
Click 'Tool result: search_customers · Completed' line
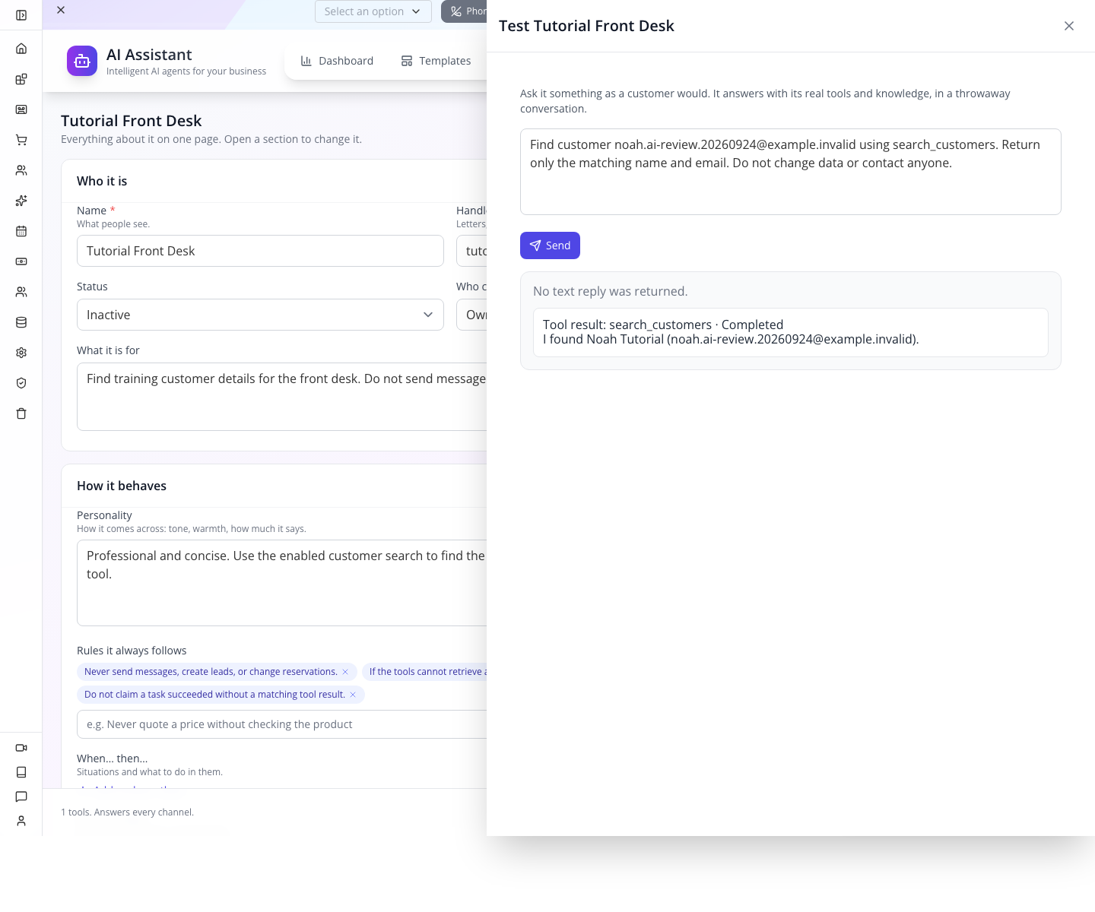click(663, 325)
